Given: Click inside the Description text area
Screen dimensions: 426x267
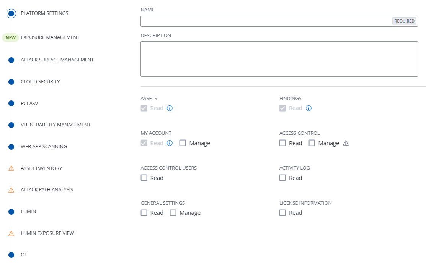Looking at the screenshot, I should (x=279, y=59).
